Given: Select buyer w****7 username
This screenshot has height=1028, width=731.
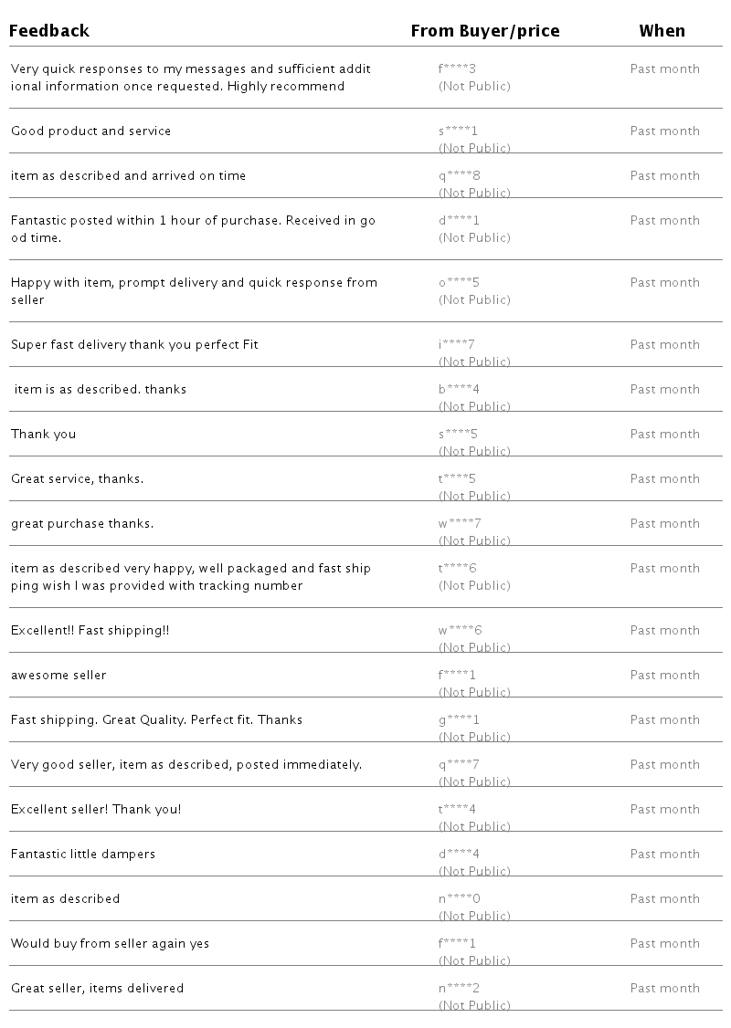Looking at the screenshot, I should [460, 523].
